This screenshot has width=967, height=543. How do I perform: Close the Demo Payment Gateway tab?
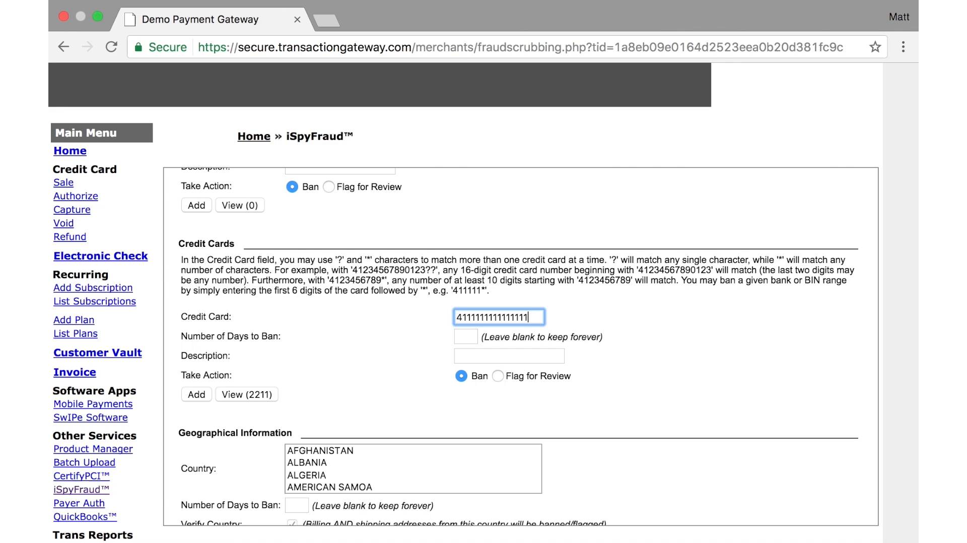297,20
